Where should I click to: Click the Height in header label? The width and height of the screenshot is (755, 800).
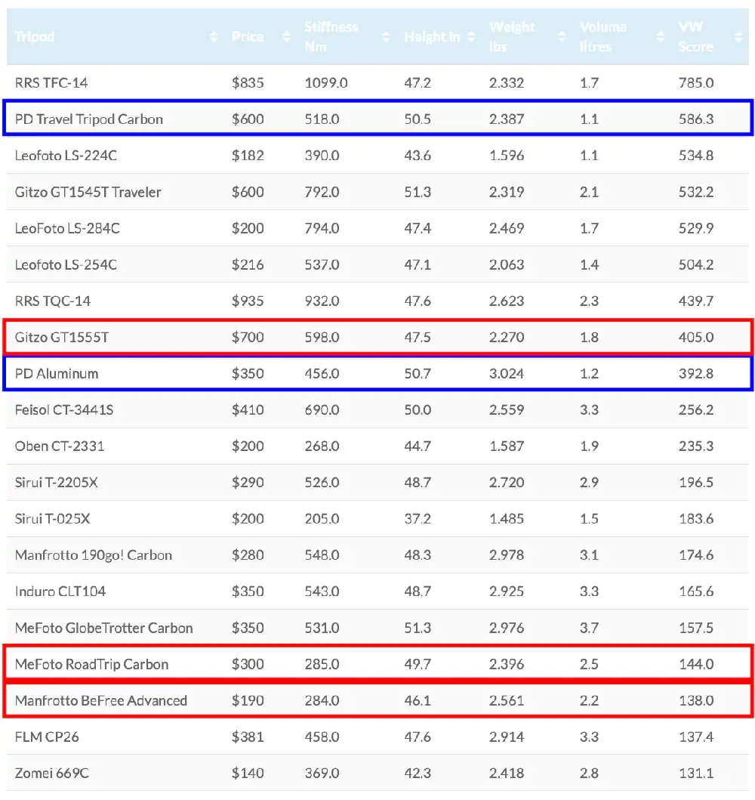pos(432,37)
